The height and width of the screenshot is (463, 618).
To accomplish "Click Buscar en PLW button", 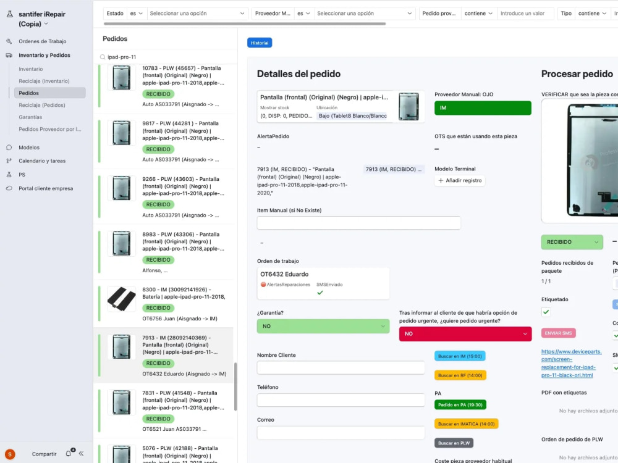I will (454, 443).
